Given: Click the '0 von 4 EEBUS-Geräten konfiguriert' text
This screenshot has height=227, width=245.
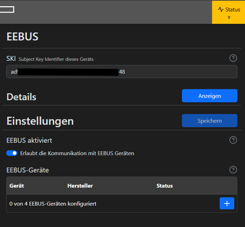Looking at the screenshot, I should 53,204.
